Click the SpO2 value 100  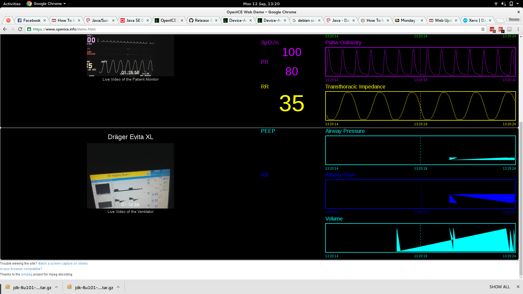tap(291, 52)
